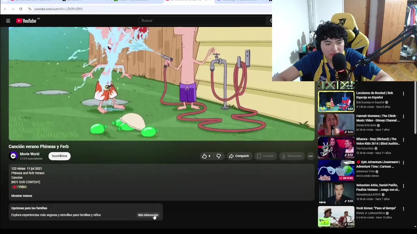This screenshot has width=417, height=234.
Task: Click the Video tag in the description
Action: (20, 187)
